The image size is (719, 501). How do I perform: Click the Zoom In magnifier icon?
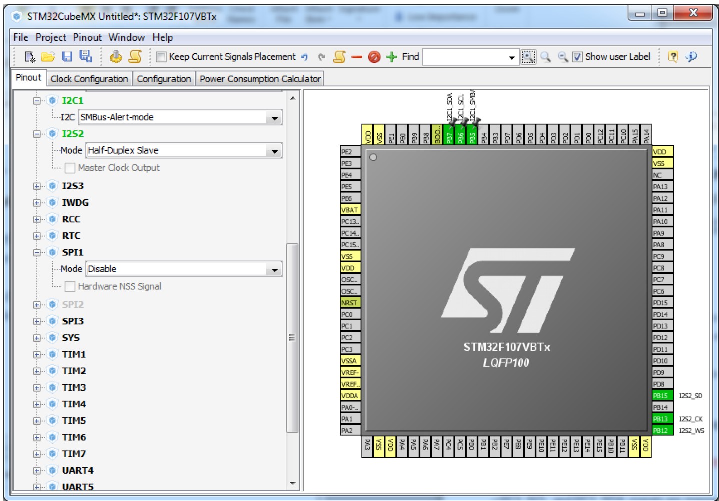click(x=546, y=57)
